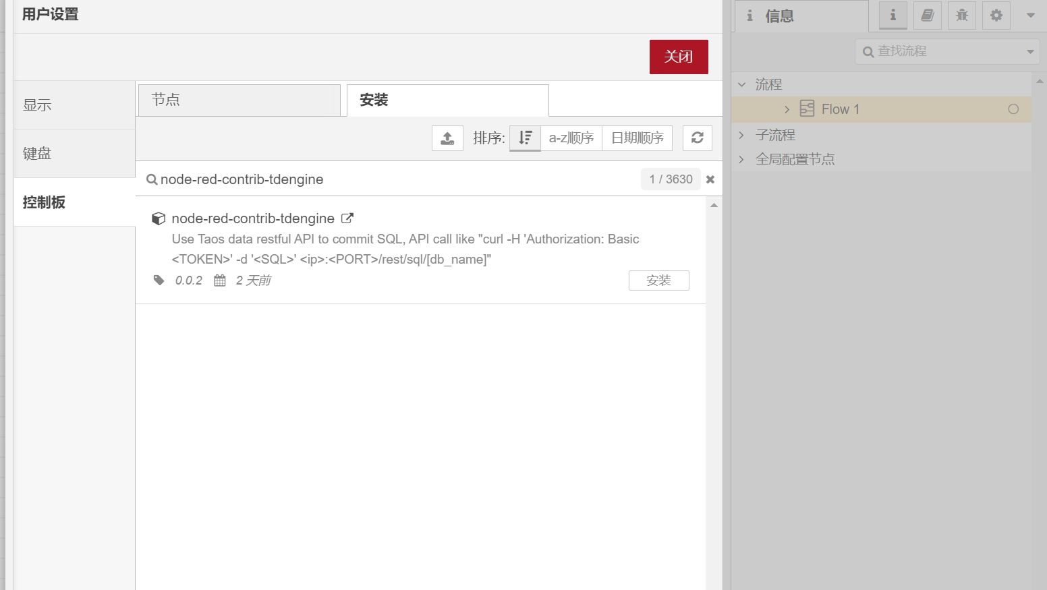Image resolution: width=1047 pixels, height=590 pixels.
Task: Click the refresh module list icon
Action: coord(697,138)
